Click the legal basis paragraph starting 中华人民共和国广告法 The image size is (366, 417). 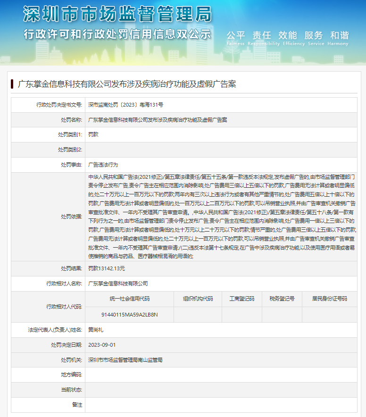point(222,217)
